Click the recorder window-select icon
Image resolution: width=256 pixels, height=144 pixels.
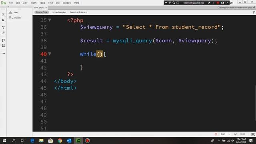click(x=170, y=3)
